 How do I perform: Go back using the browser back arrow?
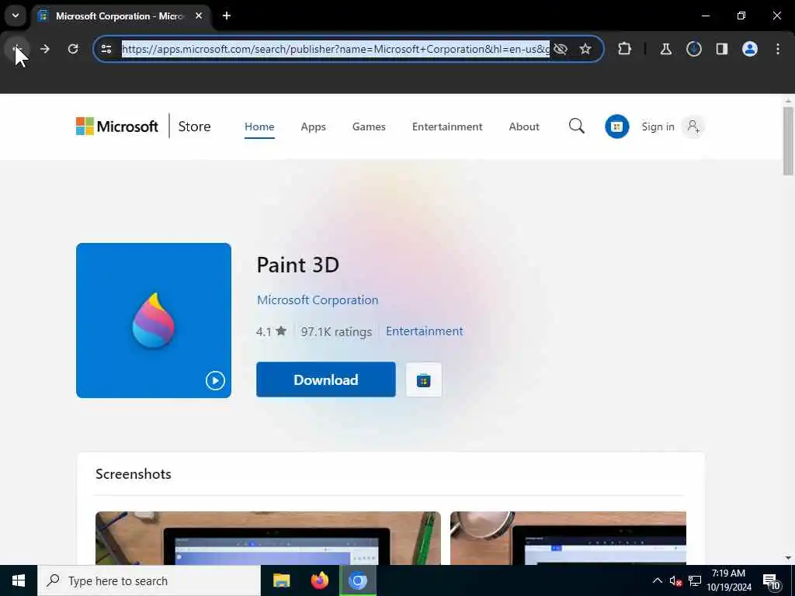click(16, 49)
